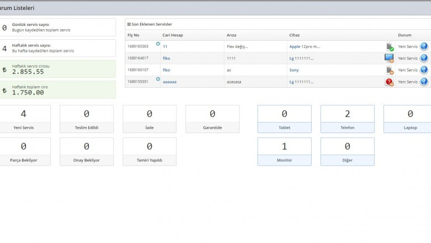The width and height of the screenshot is (431, 243).
Task: Open the fiko account in row 1689164617
Action: [166, 59]
